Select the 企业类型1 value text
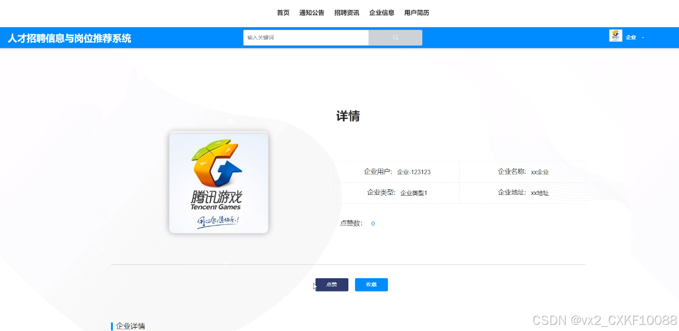679x331 pixels. point(414,193)
